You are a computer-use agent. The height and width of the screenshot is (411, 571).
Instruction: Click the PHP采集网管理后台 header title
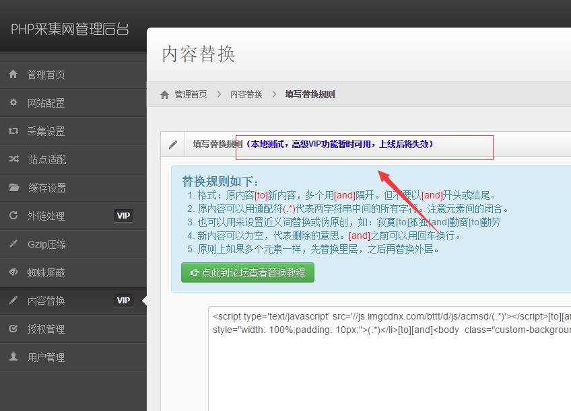click(69, 29)
